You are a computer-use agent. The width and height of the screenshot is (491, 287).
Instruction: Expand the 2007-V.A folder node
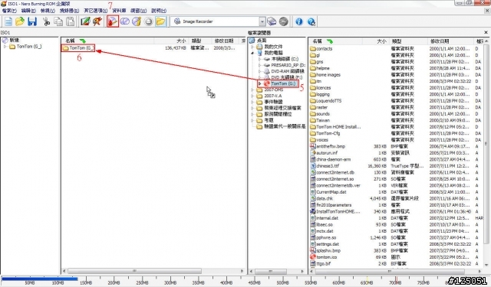252,96
